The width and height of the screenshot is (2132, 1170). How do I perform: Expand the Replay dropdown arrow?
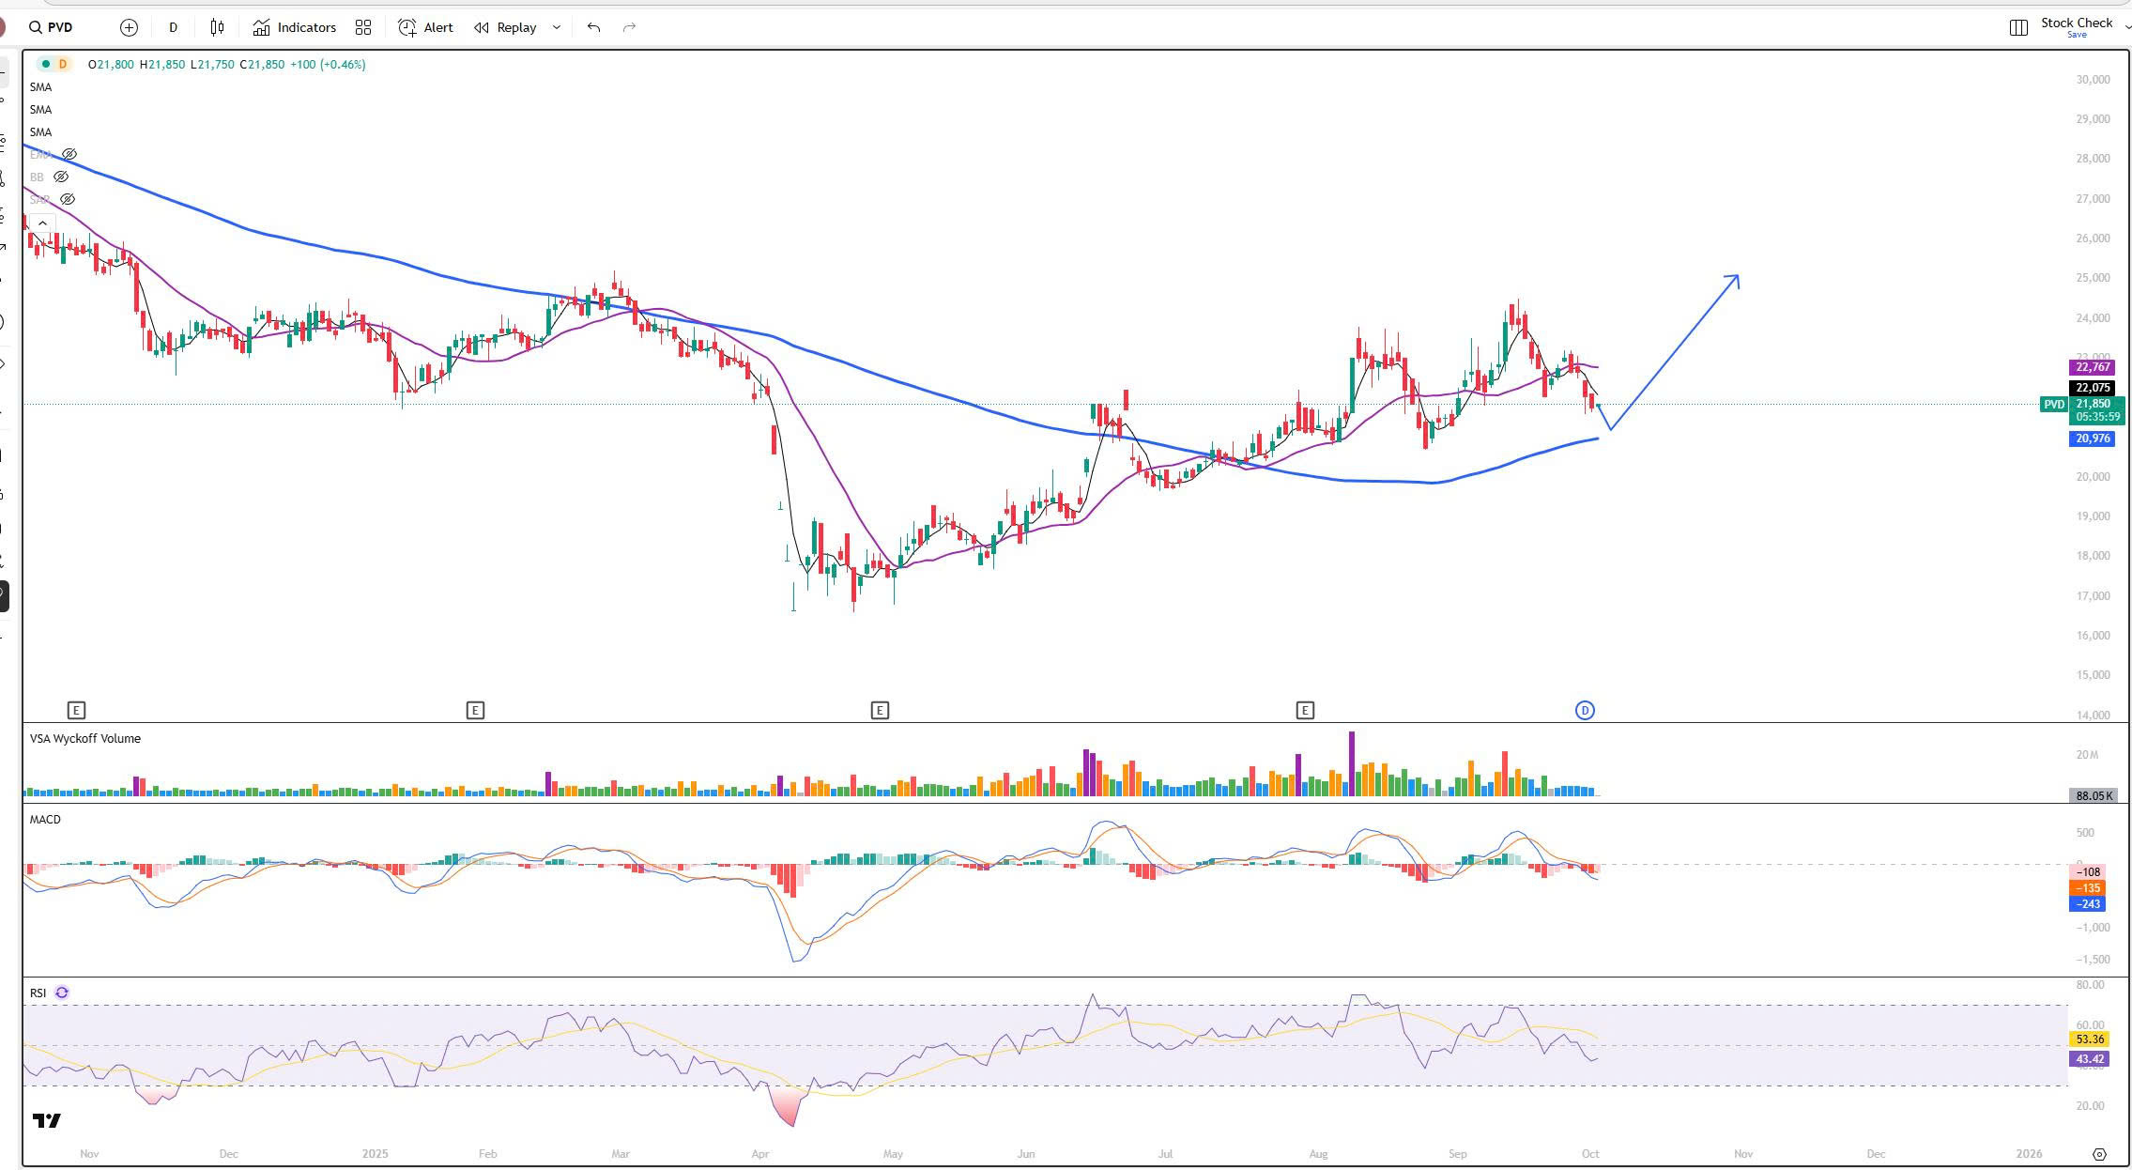[557, 28]
